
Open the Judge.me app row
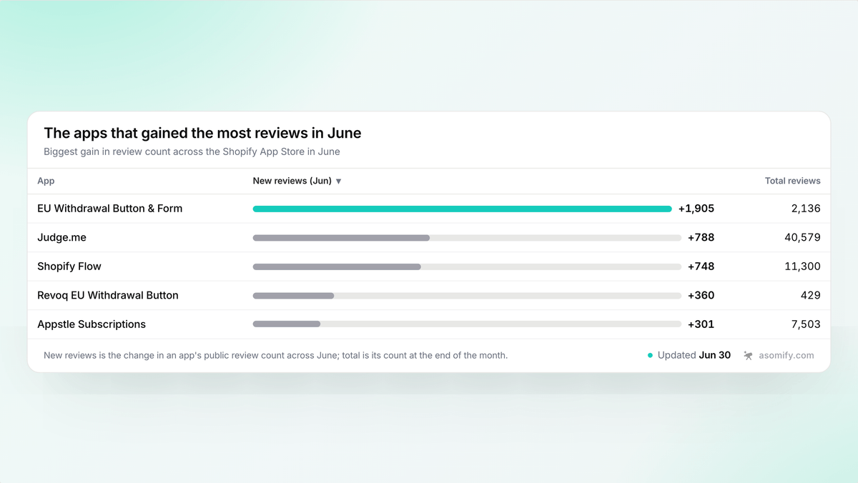click(x=429, y=237)
